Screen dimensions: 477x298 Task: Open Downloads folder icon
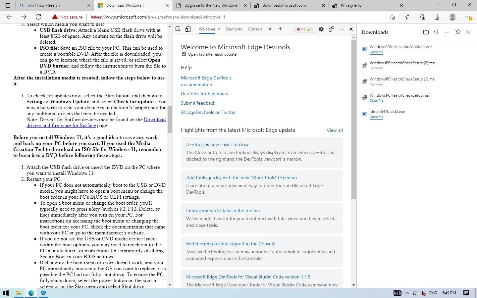point(426,32)
